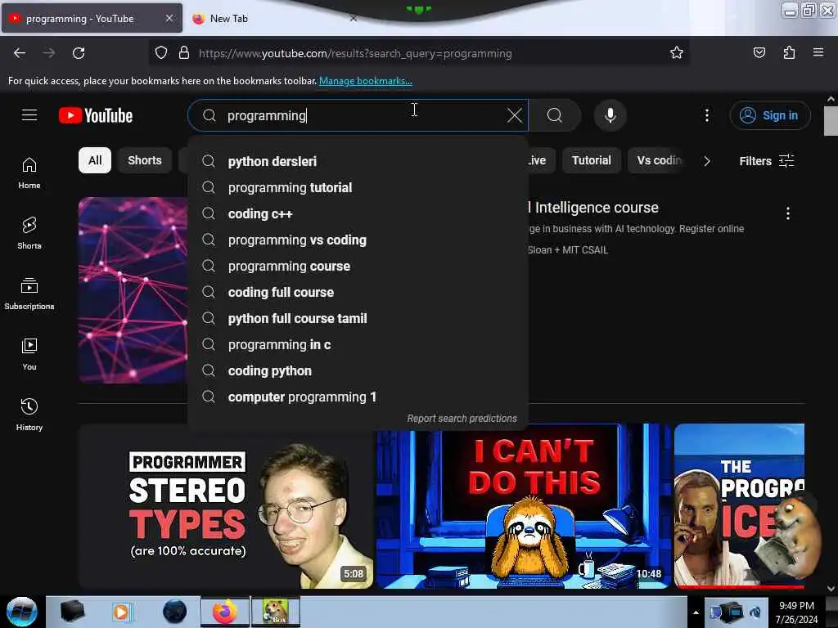The image size is (838, 628).
Task: Reload the page
Action: point(79,53)
